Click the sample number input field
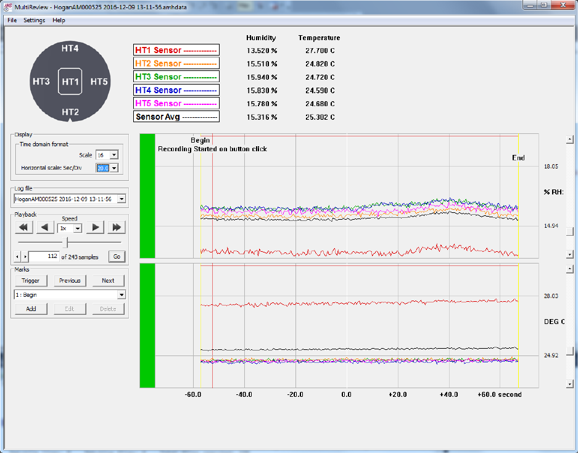578x453 pixels. click(x=44, y=257)
